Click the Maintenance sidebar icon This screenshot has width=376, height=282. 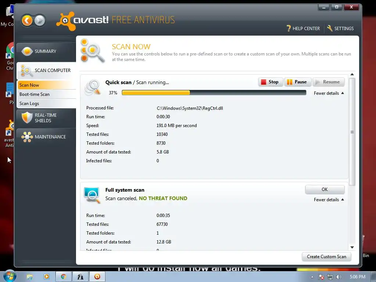(27, 137)
